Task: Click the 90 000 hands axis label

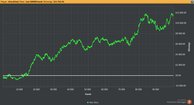Action: [155, 89]
